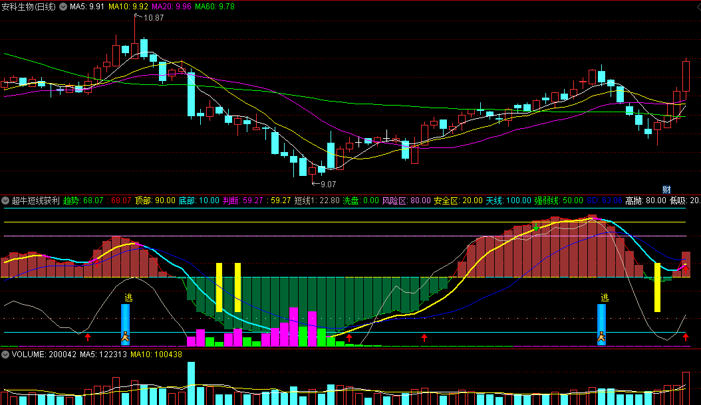The width and height of the screenshot is (701, 405).
Task: Click the MA5: 9.91 label
Action: (86, 7)
